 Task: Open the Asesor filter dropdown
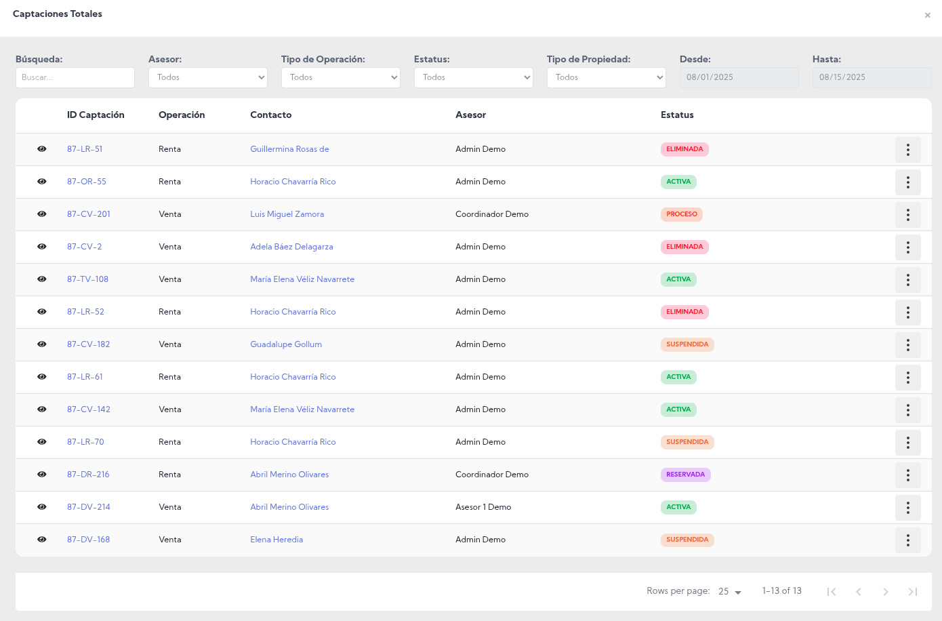[207, 78]
